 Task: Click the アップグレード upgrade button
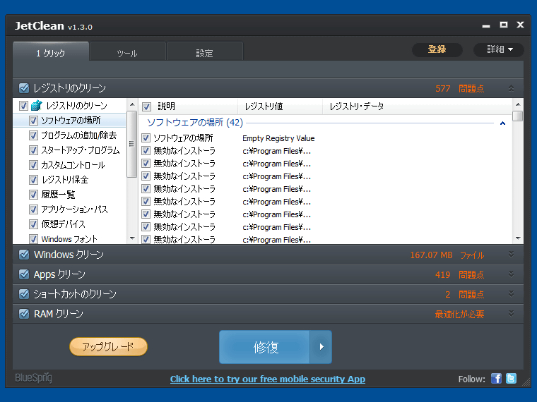pos(108,346)
